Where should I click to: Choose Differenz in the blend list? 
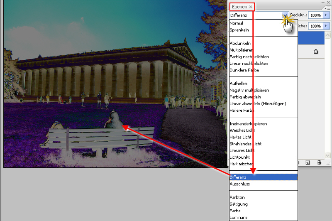[x=239, y=177]
